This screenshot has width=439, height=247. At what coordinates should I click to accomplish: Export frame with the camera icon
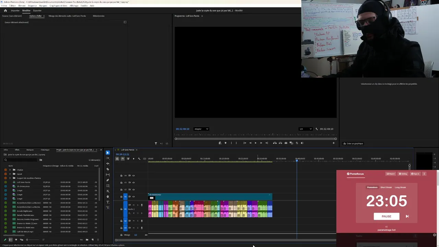286,143
